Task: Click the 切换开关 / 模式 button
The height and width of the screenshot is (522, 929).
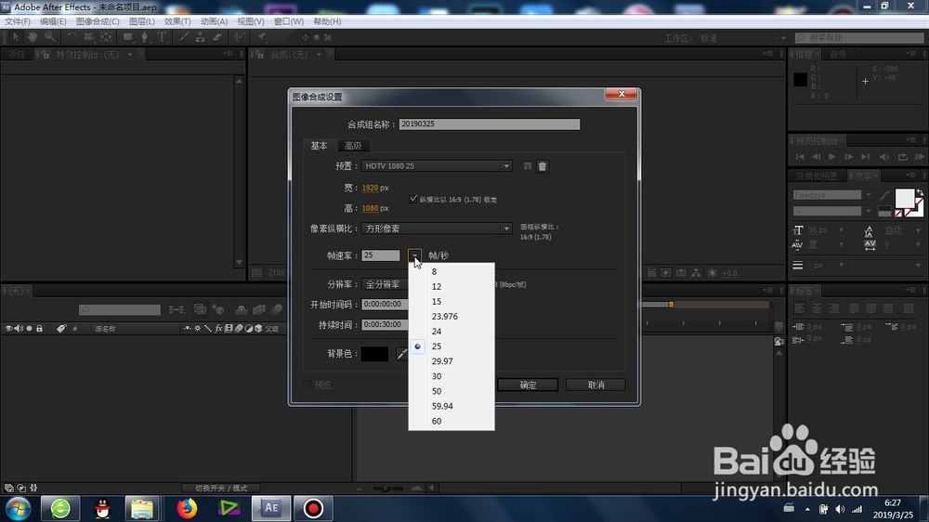Action: pyautogui.click(x=222, y=489)
